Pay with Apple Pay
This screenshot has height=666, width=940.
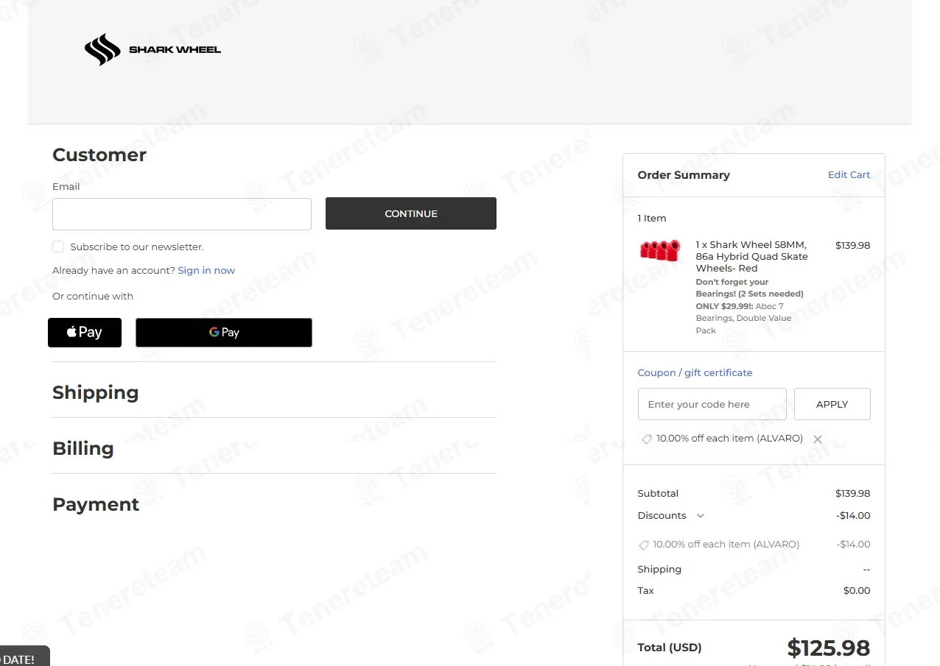pos(85,333)
